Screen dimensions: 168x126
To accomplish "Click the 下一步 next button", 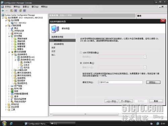I will [126, 101].
